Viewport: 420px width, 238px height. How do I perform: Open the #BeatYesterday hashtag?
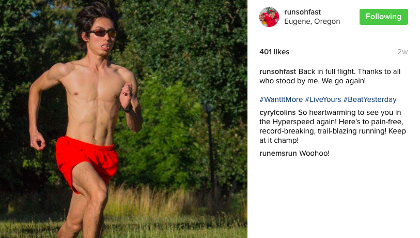click(x=370, y=99)
